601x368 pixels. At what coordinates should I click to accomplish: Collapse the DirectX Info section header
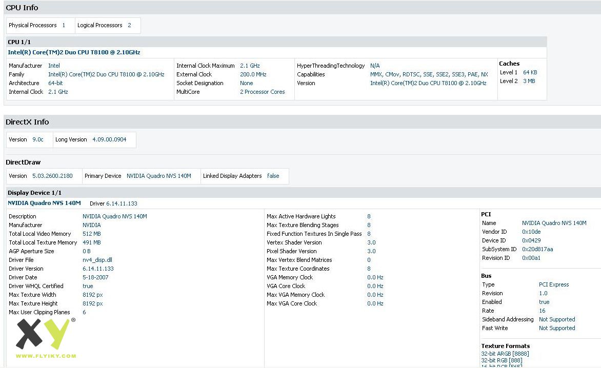pos(27,122)
